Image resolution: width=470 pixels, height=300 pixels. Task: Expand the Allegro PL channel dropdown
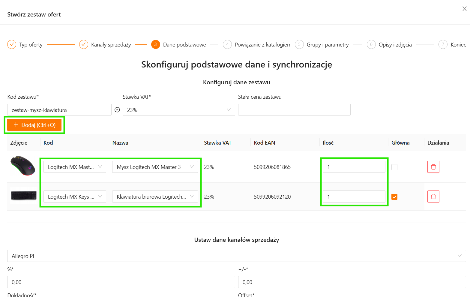coord(236,256)
